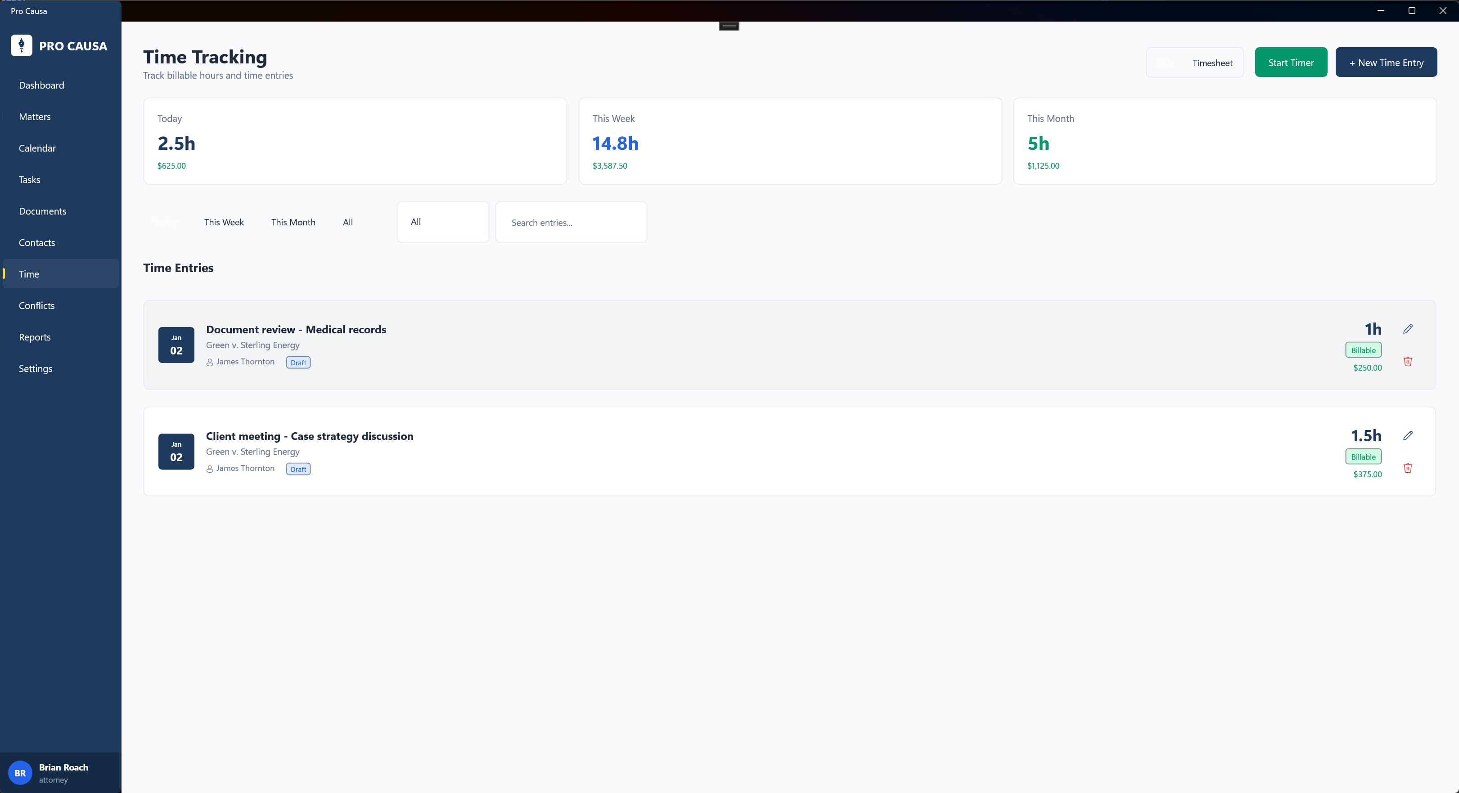Screen dimensions: 1459x793
Task: Show All time period entries
Action: 348,222
